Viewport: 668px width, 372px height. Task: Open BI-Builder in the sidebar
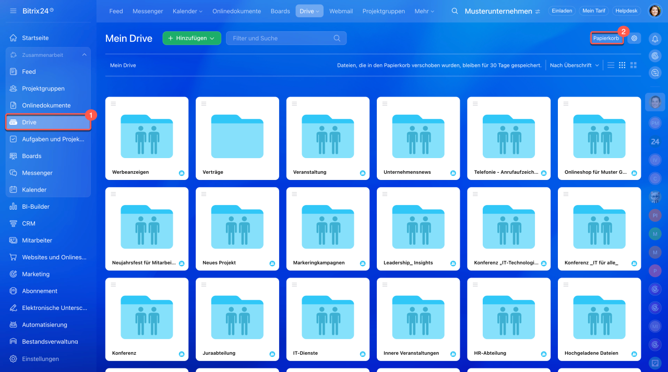[x=35, y=207]
